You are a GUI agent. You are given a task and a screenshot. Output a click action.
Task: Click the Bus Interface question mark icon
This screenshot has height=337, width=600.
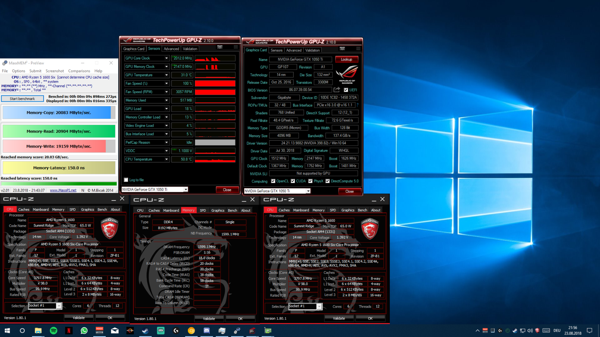click(357, 105)
